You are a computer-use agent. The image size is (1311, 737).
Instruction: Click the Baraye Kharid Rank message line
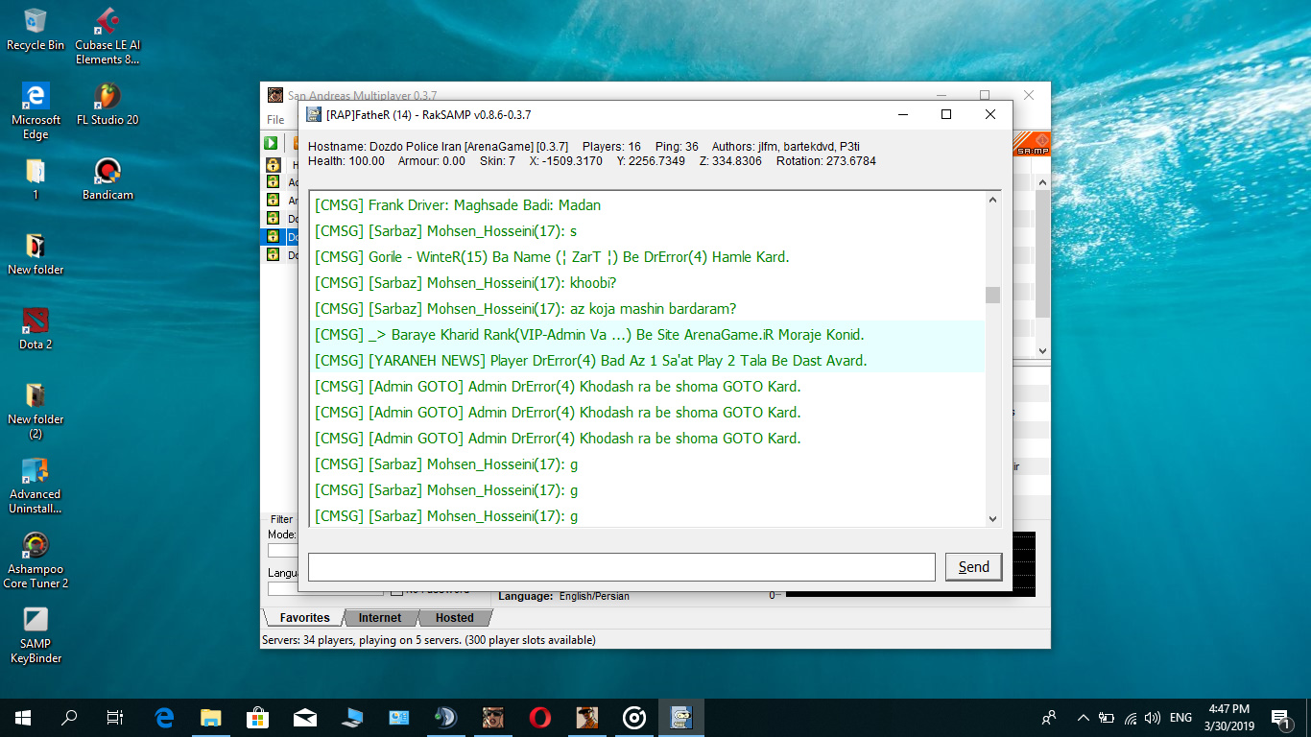point(589,335)
